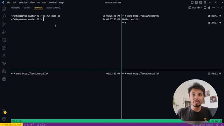The height and width of the screenshot is (126, 224).
Task: Open the plant-shaped icon in activity bar
Action: pos(4,63)
